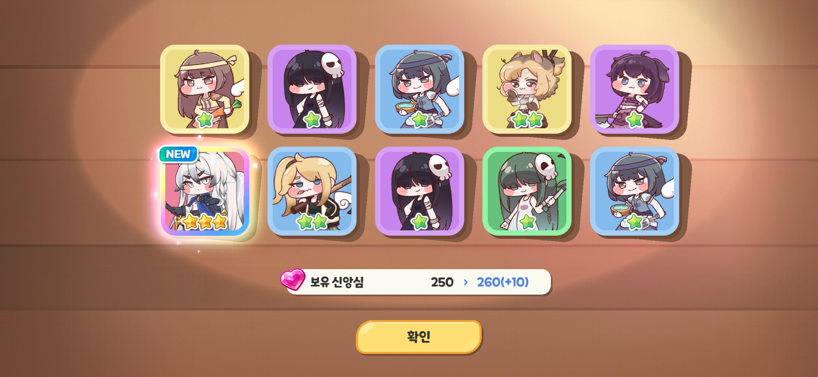Confirm results with the 확인 button

[419, 337]
